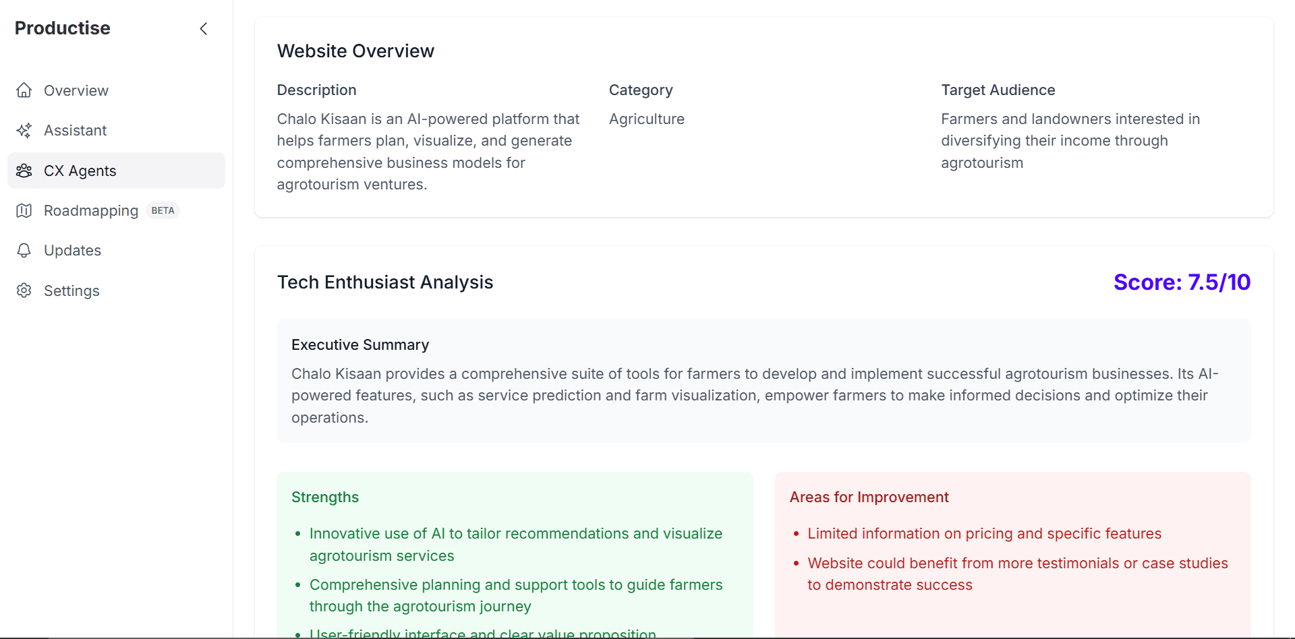Open the Settings page
This screenshot has height=639, width=1295.
pos(116,291)
